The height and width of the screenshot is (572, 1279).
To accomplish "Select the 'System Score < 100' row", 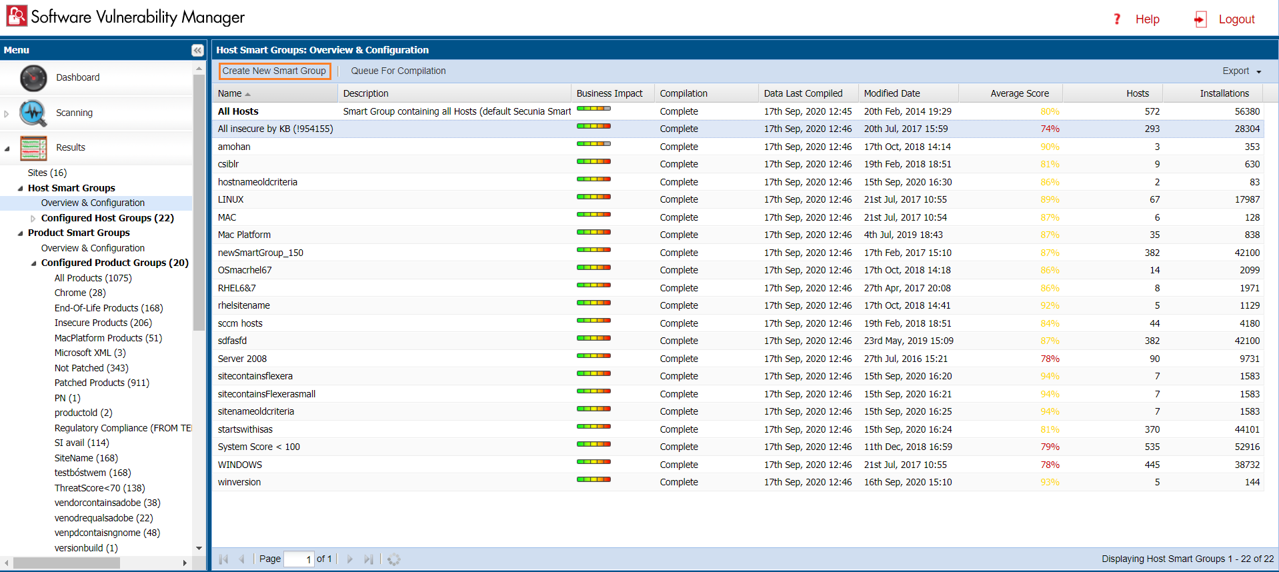I will [738, 447].
